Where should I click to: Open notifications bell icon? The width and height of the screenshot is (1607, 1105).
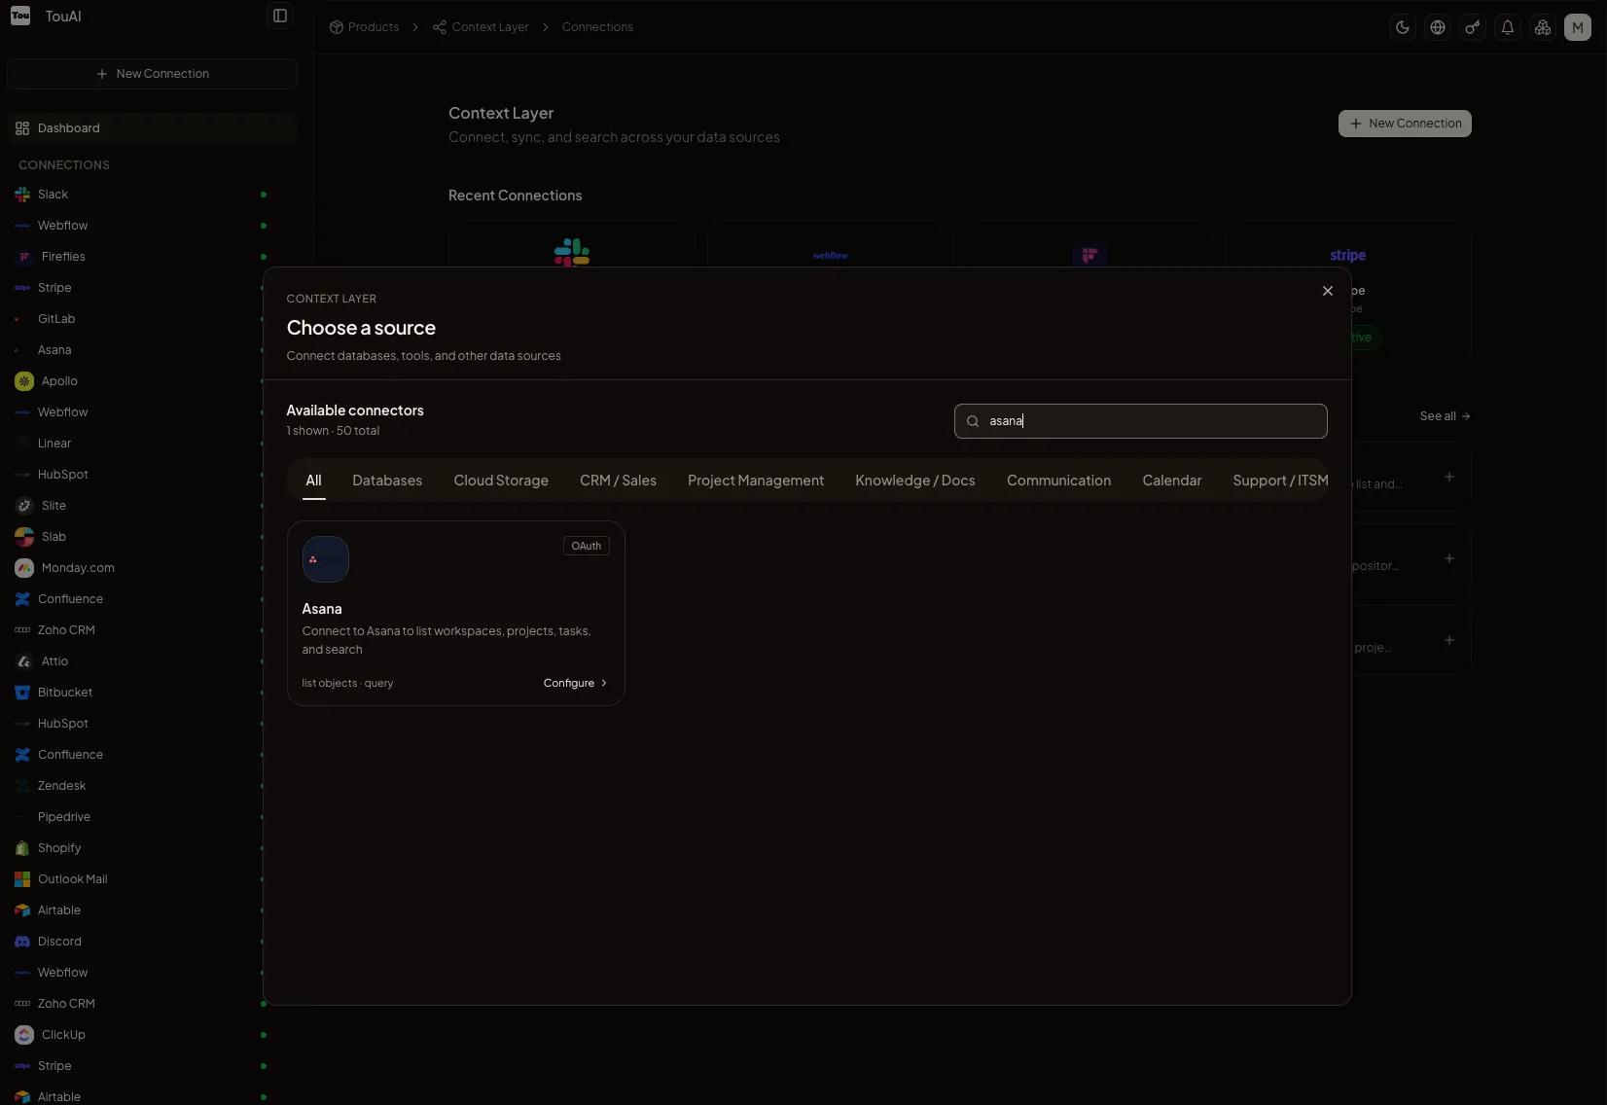[x=1507, y=27]
